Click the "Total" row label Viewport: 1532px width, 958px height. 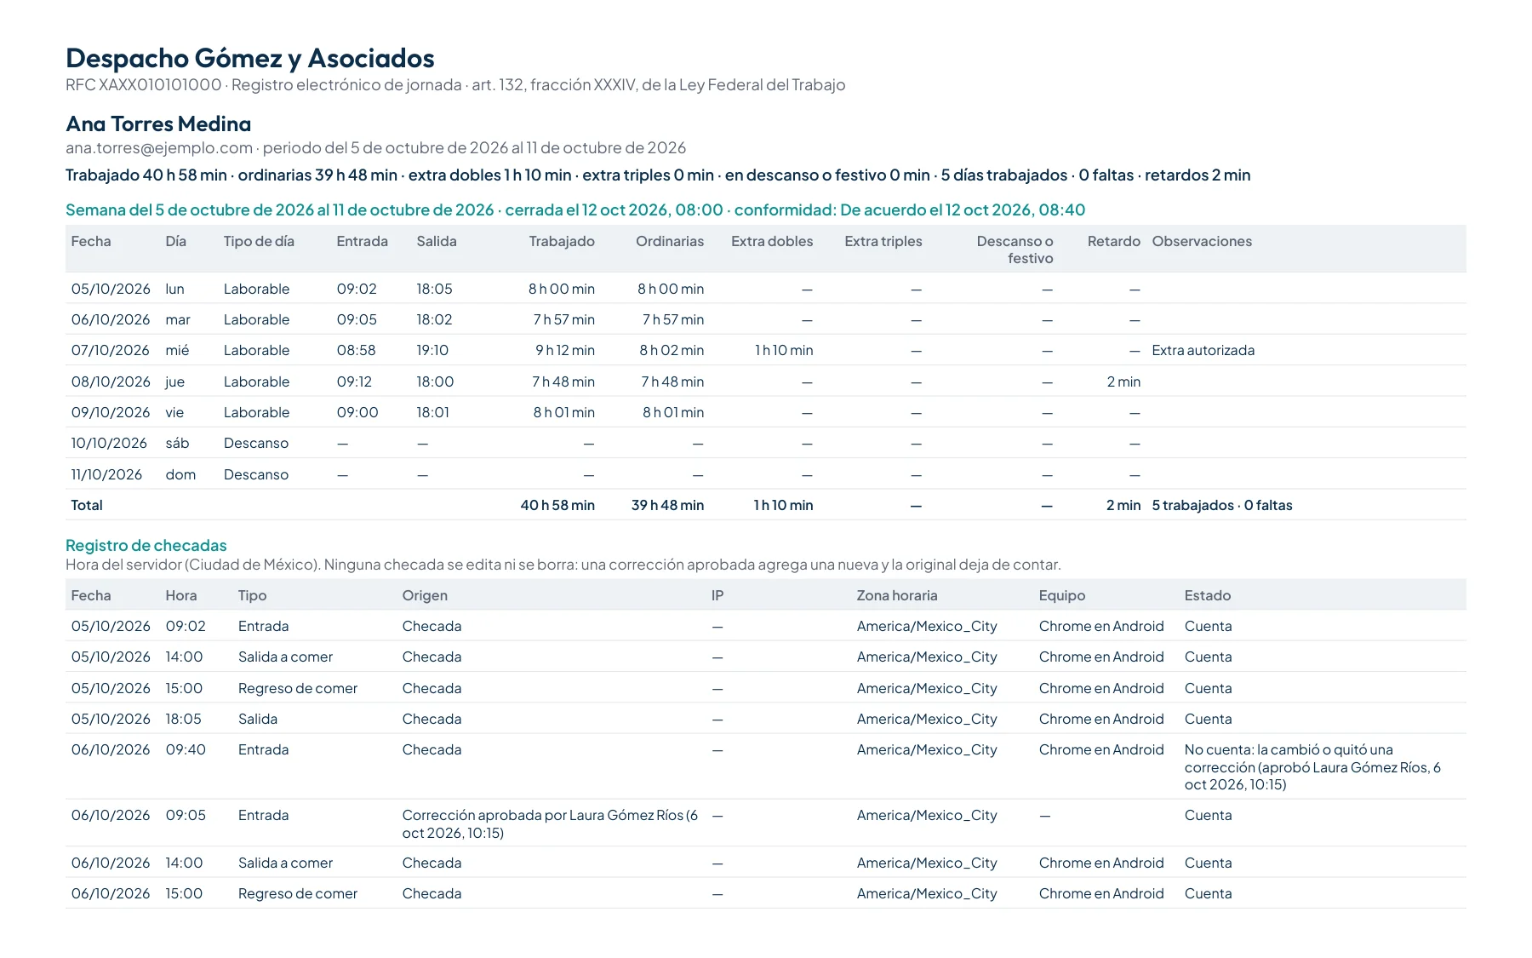click(x=87, y=506)
